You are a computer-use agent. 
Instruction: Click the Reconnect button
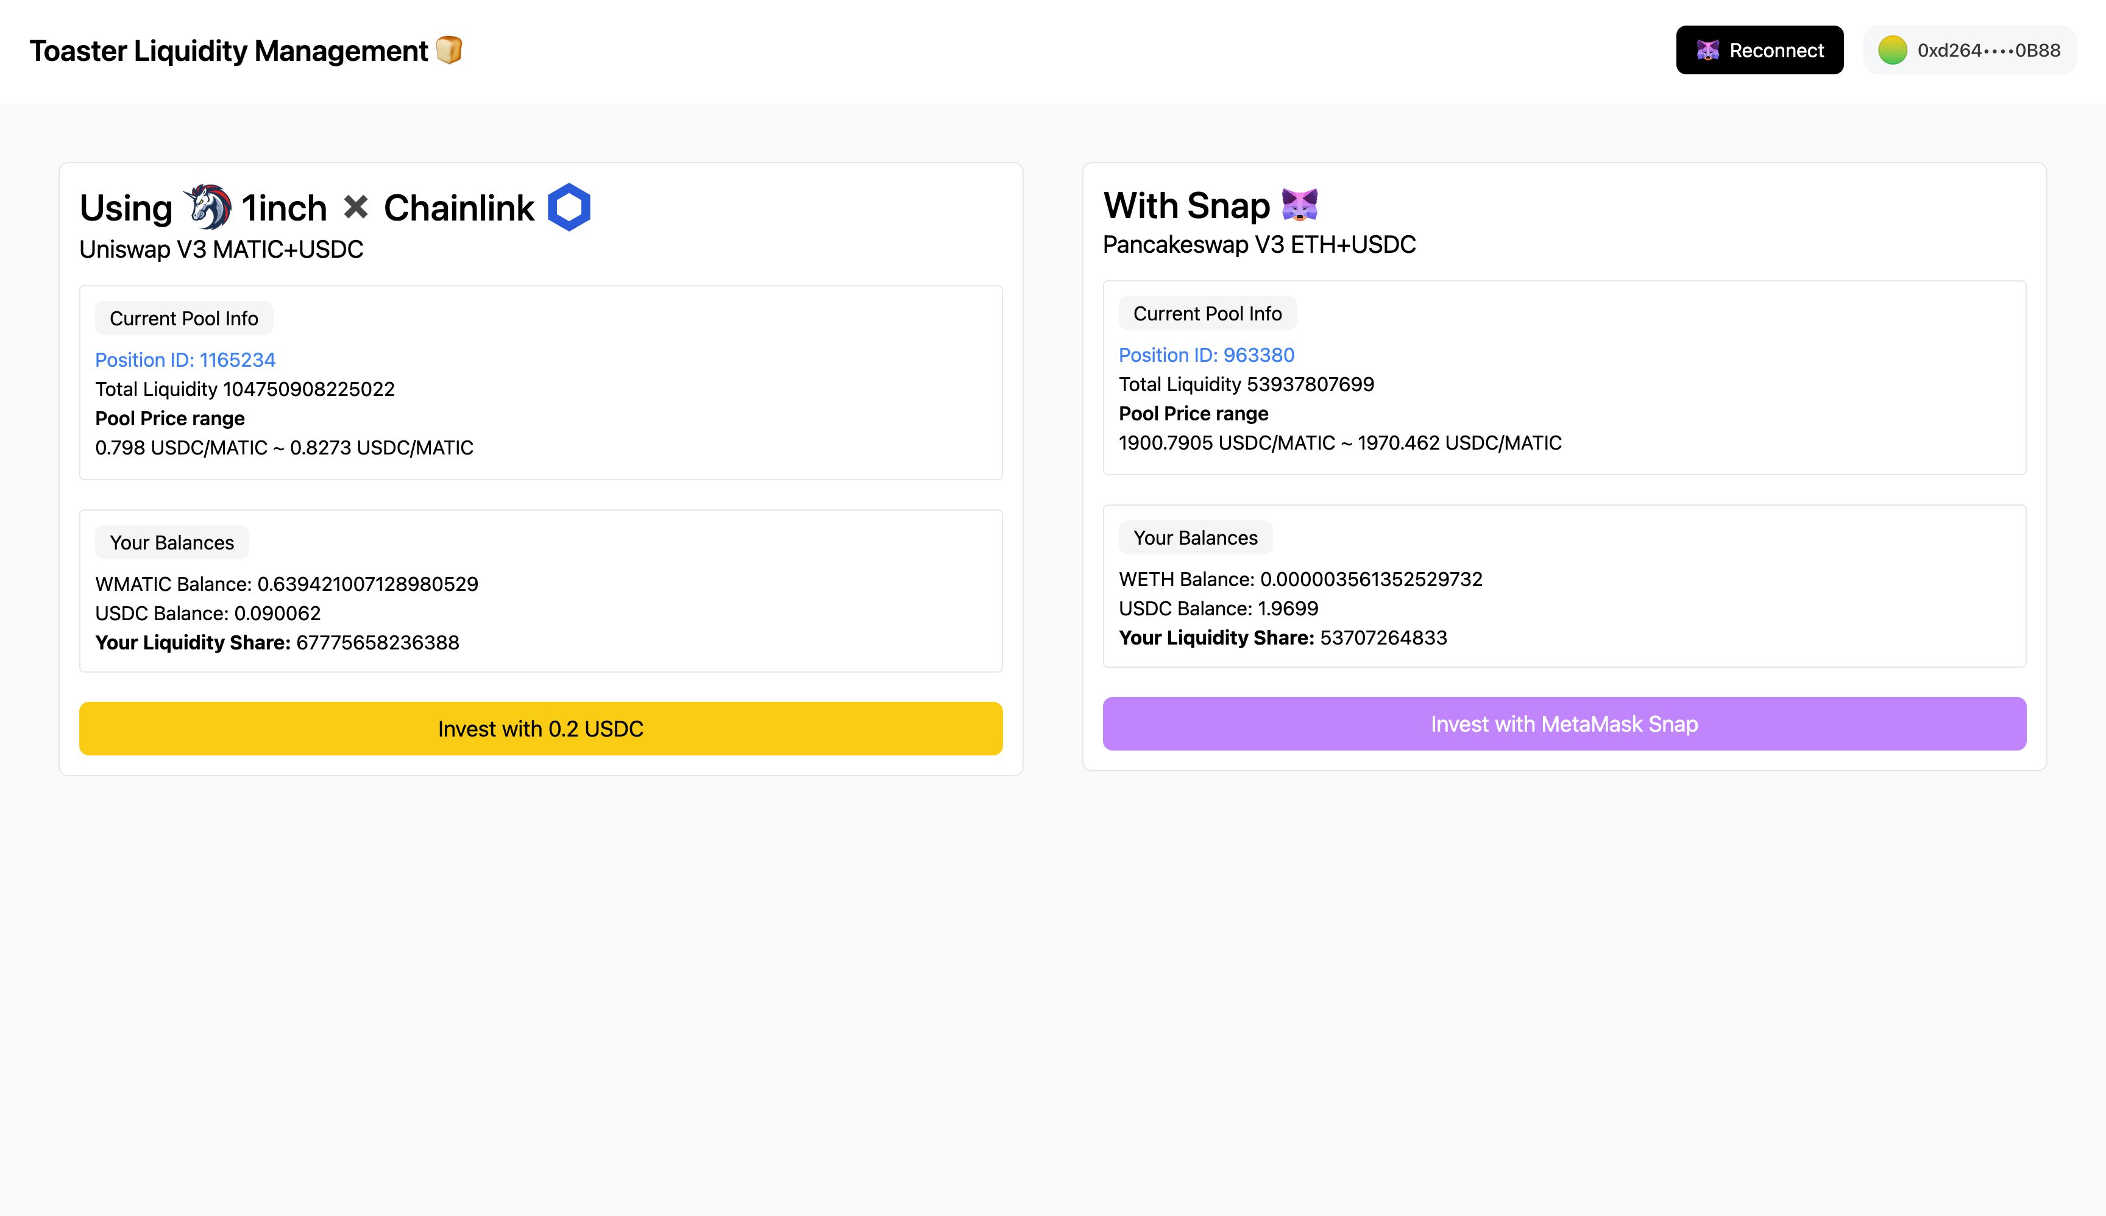coord(1759,50)
